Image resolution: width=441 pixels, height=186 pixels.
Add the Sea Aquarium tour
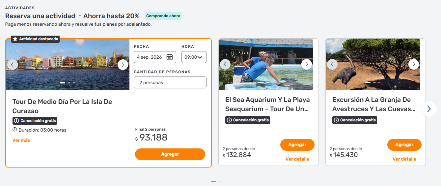pyautogui.click(x=297, y=145)
